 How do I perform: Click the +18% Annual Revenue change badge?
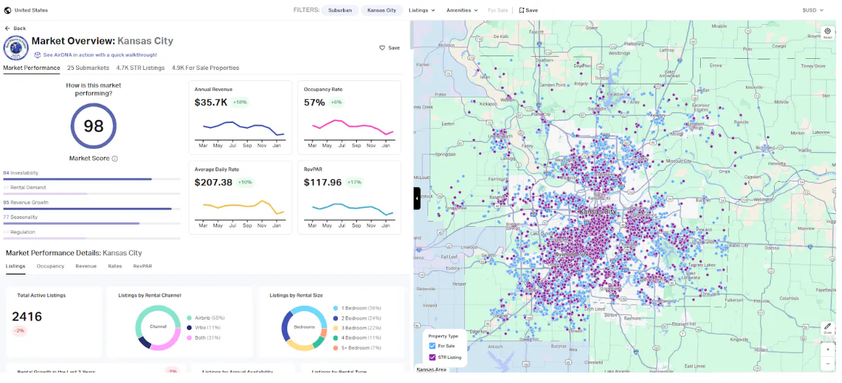(241, 103)
